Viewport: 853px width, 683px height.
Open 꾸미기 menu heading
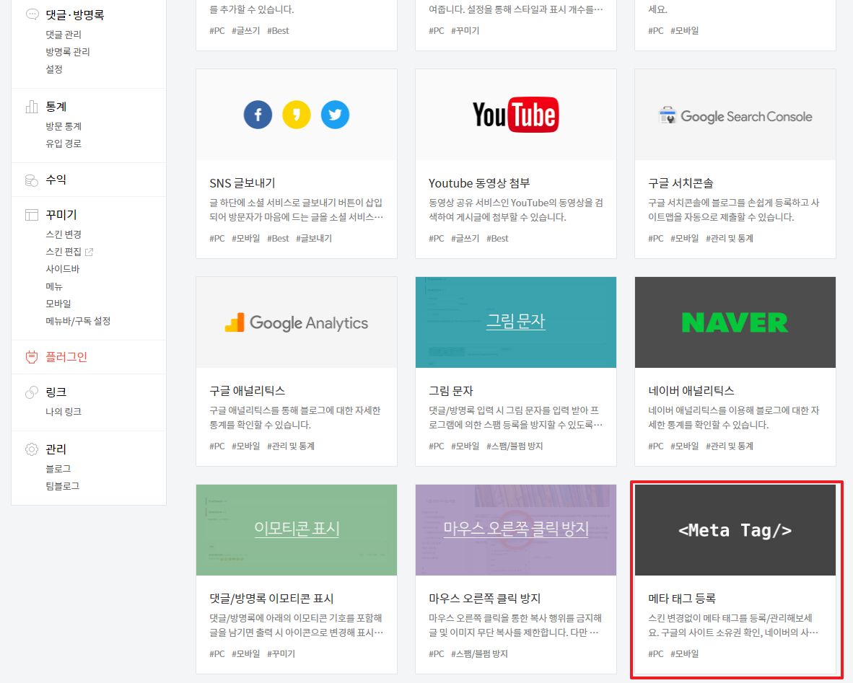[x=61, y=215]
